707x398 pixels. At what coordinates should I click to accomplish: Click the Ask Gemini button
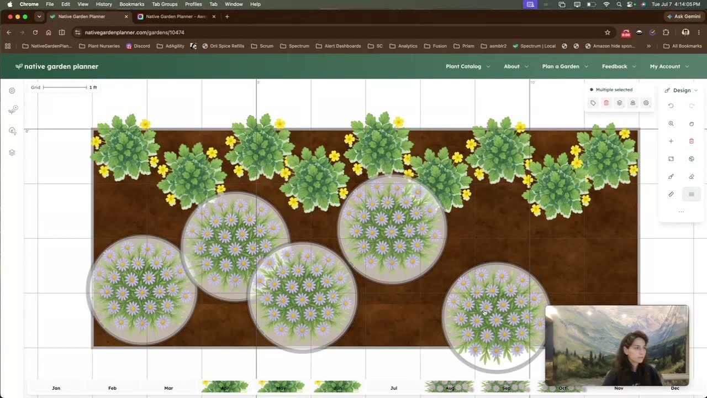click(x=684, y=17)
